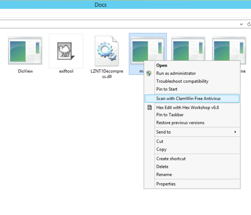
Task: Click the Hex Workshop hex edit icon
Action: pos(150,108)
